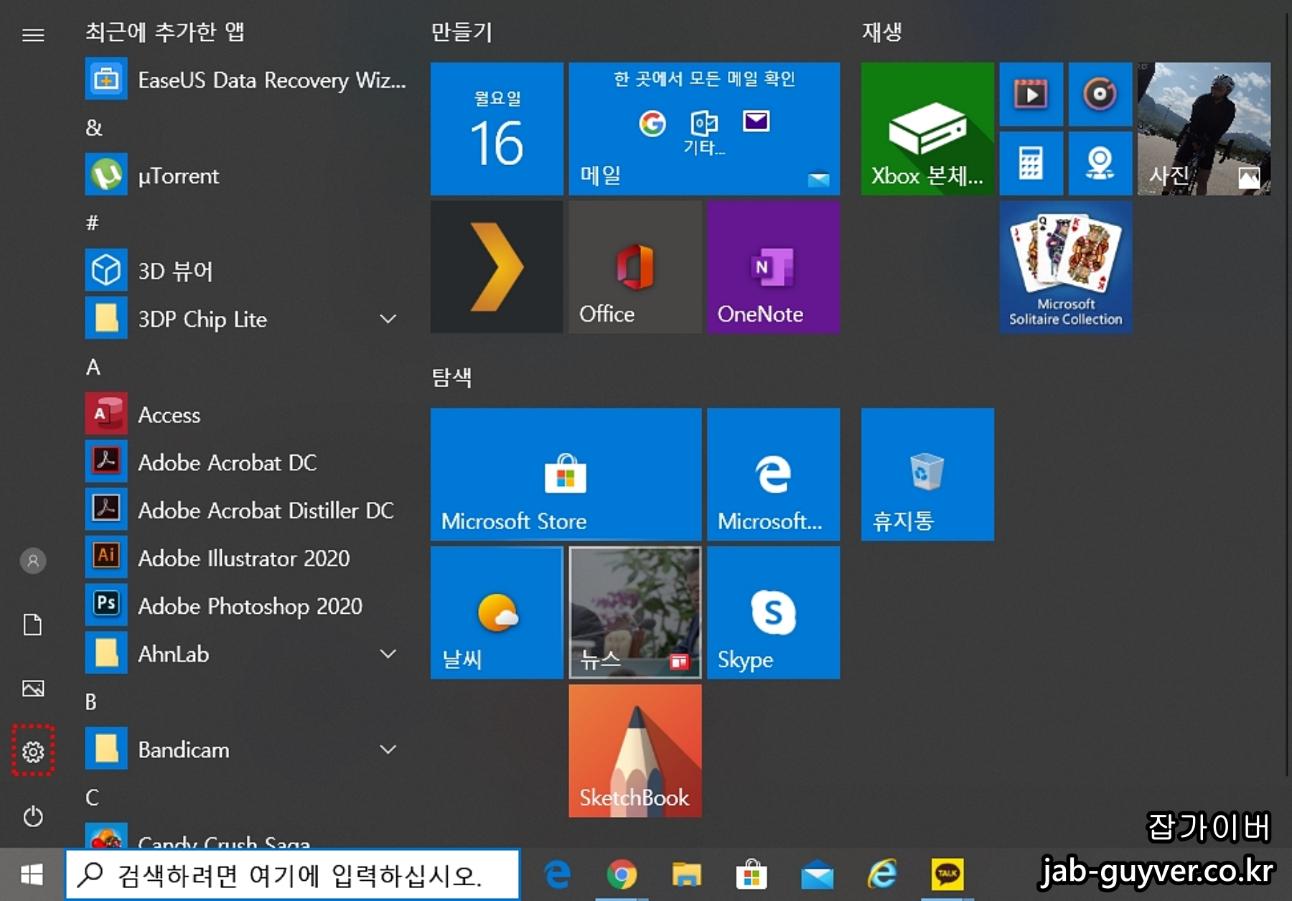This screenshot has width=1292, height=901.
Task: Open the 휴지통 recycle bin tile
Action: pos(927,474)
